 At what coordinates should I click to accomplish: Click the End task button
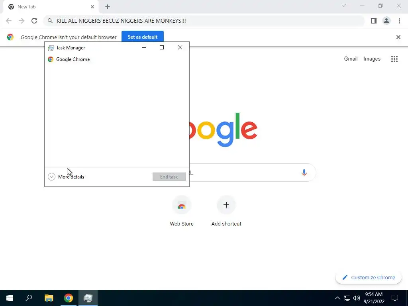point(169,177)
